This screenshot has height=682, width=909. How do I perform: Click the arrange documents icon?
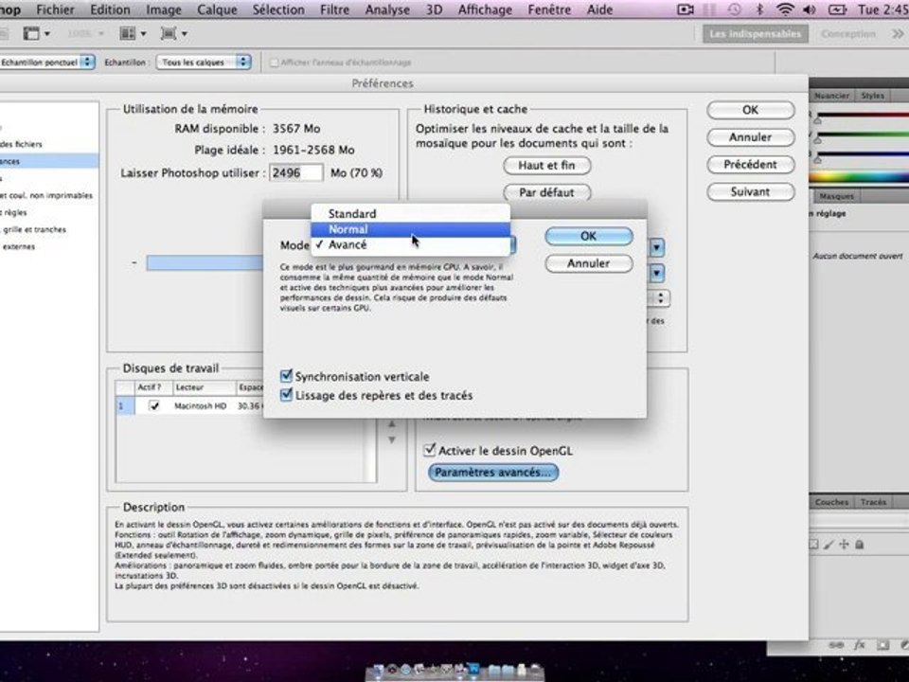click(x=127, y=34)
